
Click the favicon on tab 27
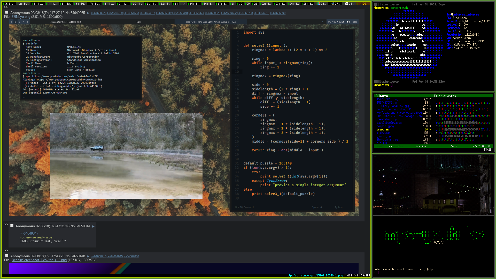pos(333,4)
